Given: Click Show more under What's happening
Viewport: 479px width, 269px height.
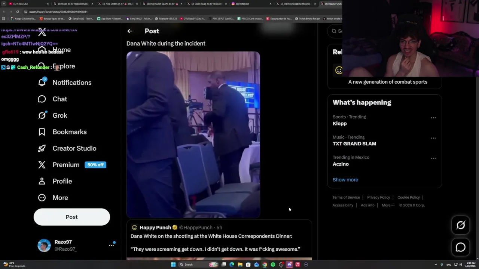Looking at the screenshot, I should coord(345,180).
